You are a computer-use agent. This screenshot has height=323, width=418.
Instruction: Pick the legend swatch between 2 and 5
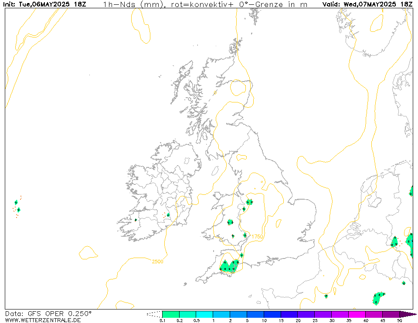coord(238,314)
